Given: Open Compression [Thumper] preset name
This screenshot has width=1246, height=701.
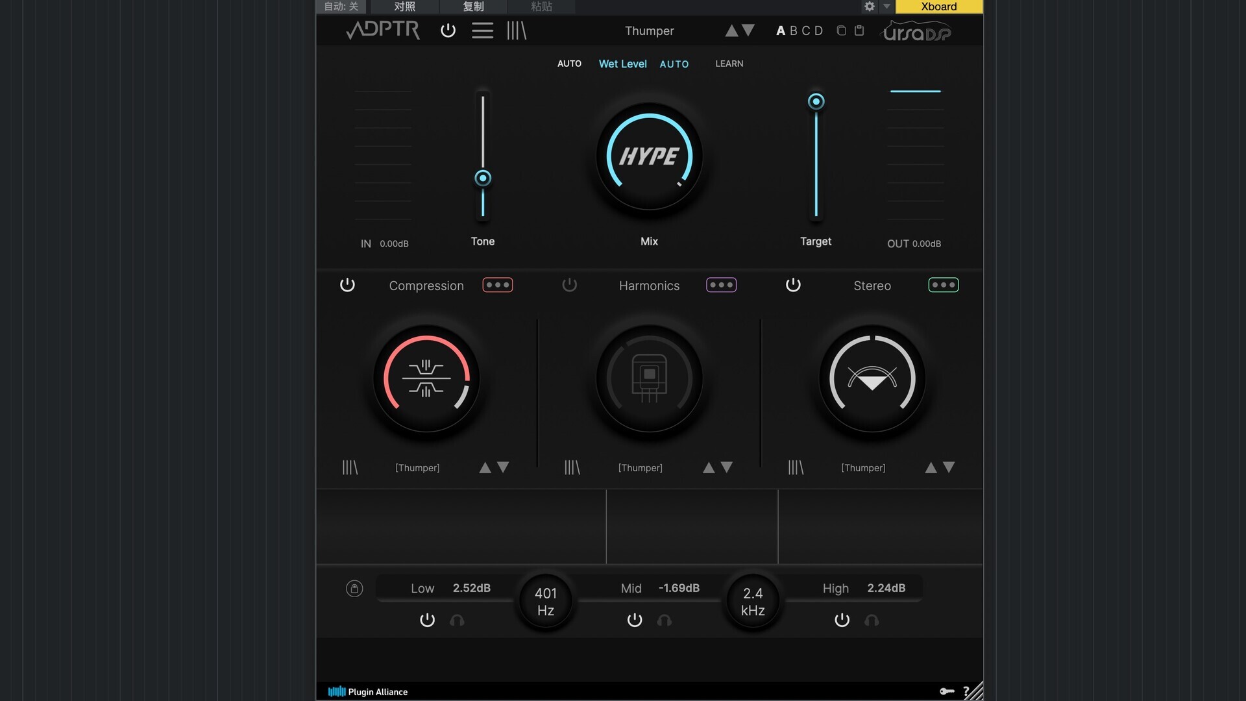Looking at the screenshot, I should (x=417, y=468).
